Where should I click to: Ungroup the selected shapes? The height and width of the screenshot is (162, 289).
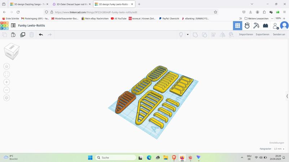coord(204,35)
